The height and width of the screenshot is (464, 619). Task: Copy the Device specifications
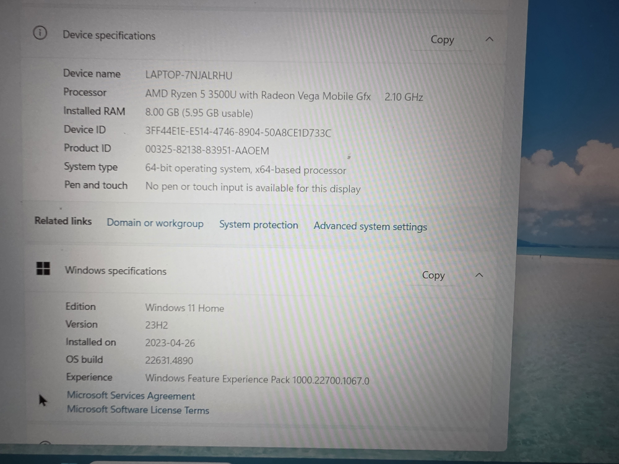[x=442, y=40]
